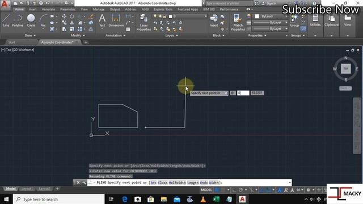Open the Utilities panel
The width and height of the screenshot is (363, 204).
tap(315, 20)
